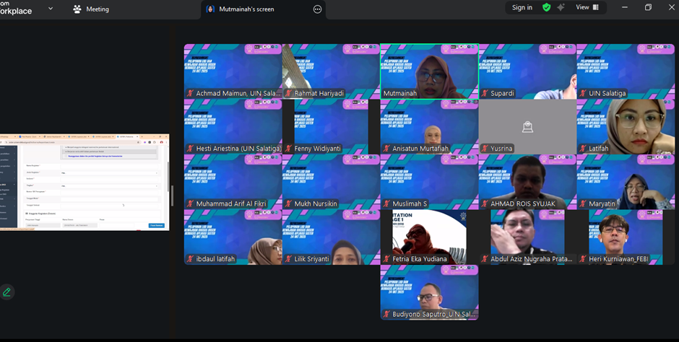Switch to the Meeting tab
This screenshot has width=679, height=342.
pyautogui.click(x=91, y=9)
